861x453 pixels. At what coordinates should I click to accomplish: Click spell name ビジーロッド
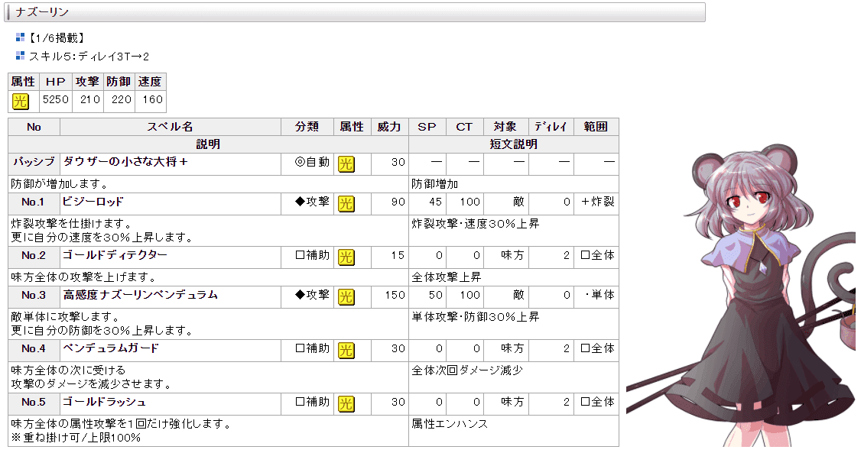pyautogui.click(x=93, y=202)
